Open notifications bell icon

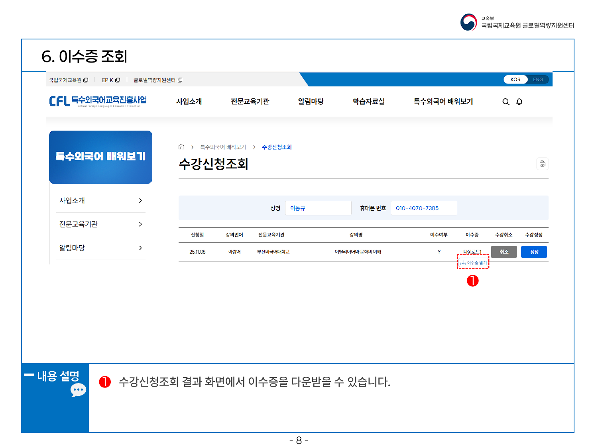519,102
